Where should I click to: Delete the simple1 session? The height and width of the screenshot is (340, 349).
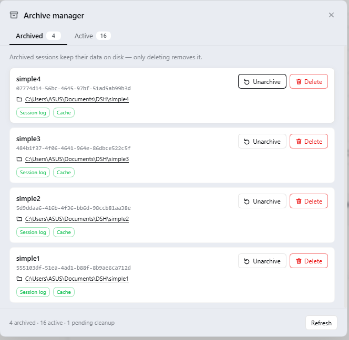click(309, 261)
